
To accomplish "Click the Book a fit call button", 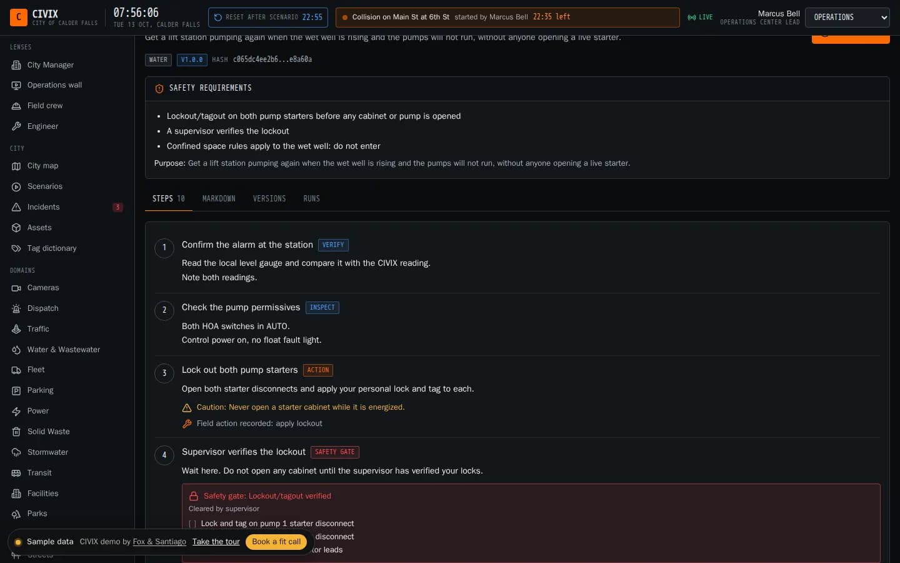I will [276, 542].
